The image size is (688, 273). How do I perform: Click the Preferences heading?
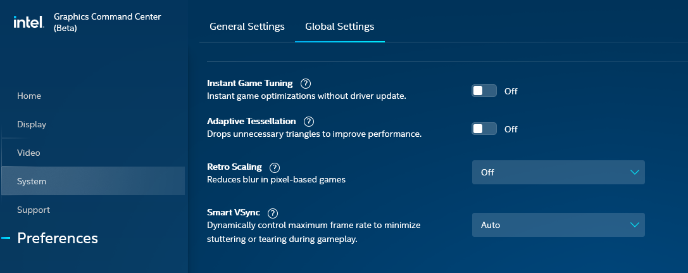[x=58, y=238]
